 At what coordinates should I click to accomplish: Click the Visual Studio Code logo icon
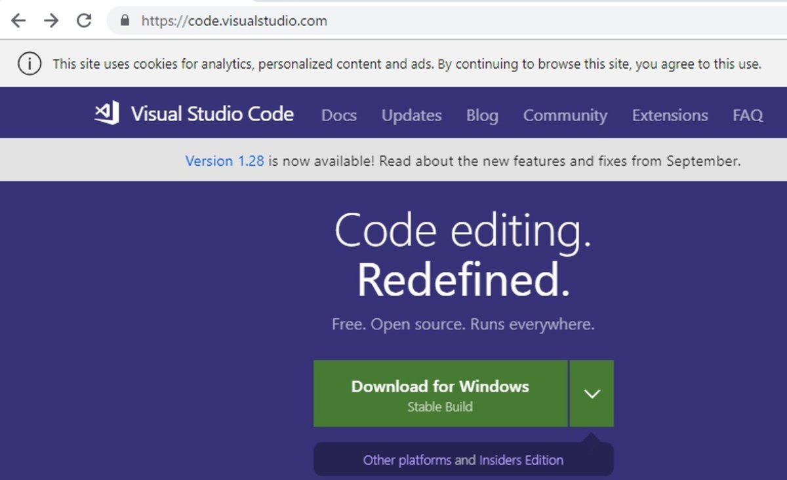point(107,113)
